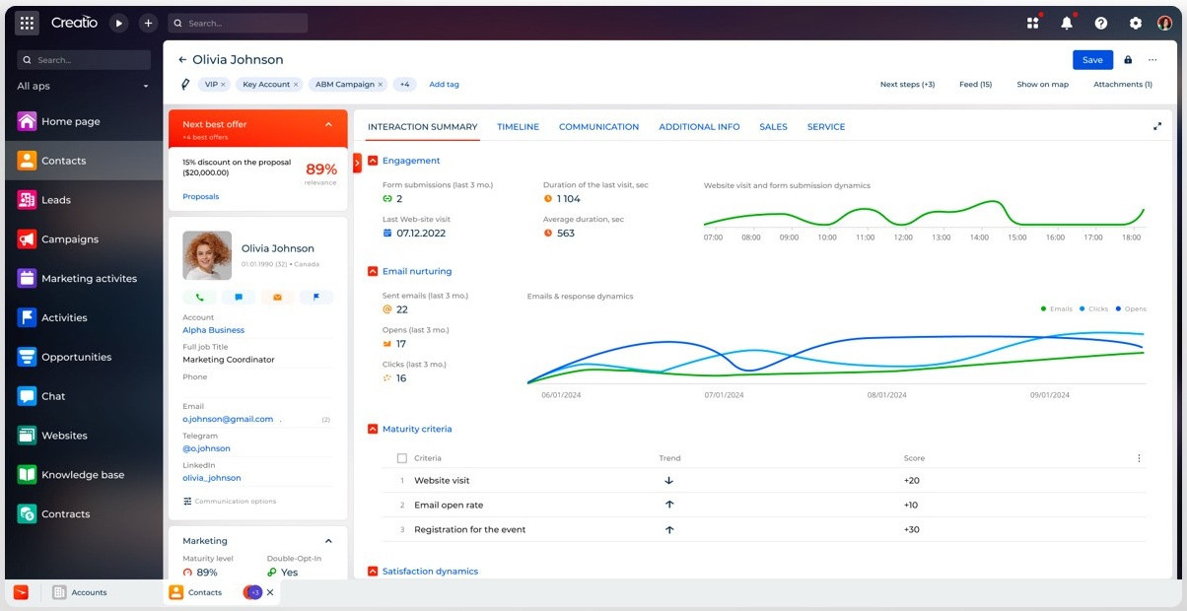This screenshot has width=1187, height=611.
Task: Collapse the Satisfaction dynamics section
Action: pyautogui.click(x=373, y=571)
